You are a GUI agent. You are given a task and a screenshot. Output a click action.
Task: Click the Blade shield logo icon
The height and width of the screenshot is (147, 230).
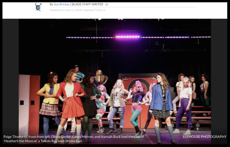(x=39, y=7)
